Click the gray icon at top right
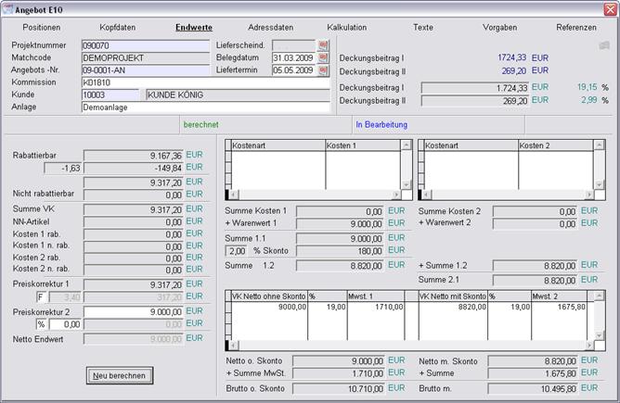Screen dimensions: 620x403 (x=604, y=44)
